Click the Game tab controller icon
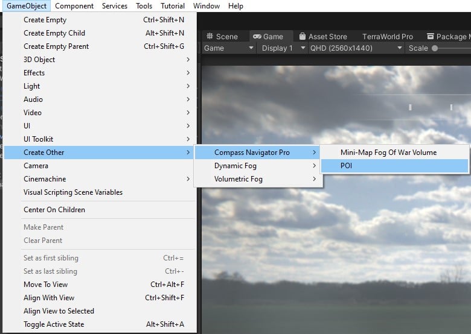Screen dimensions: 471x334 257,37
